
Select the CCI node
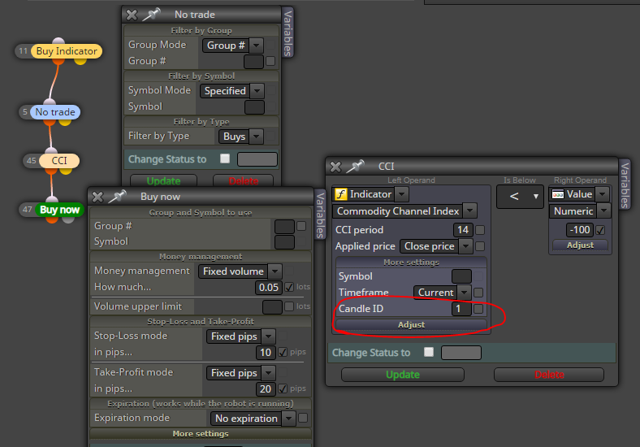pyautogui.click(x=59, y=161)
